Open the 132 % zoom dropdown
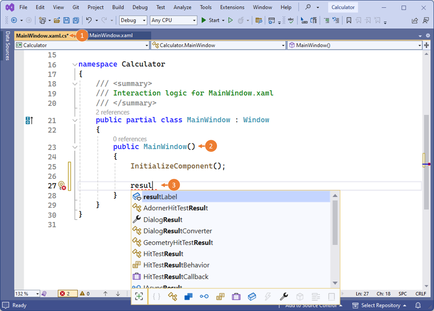 pyautogui.click(x=27, y=294)
